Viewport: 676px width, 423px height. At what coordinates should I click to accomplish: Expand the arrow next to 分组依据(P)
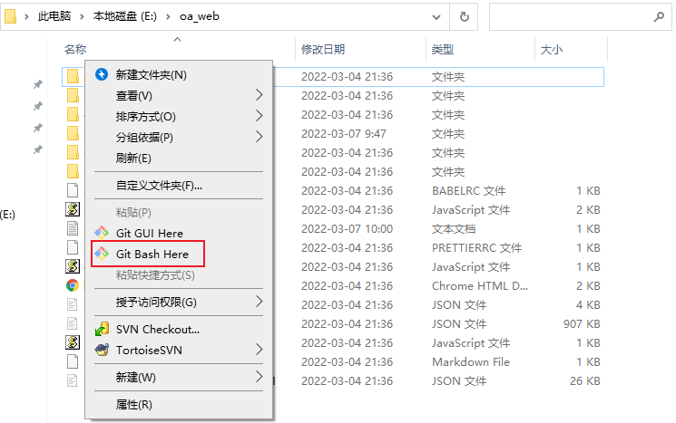[259, 137]
